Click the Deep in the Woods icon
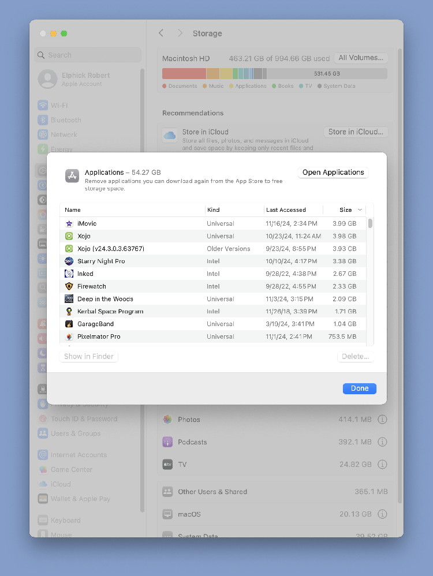This screenshot has width=433, height=576. tap(69, 298)
